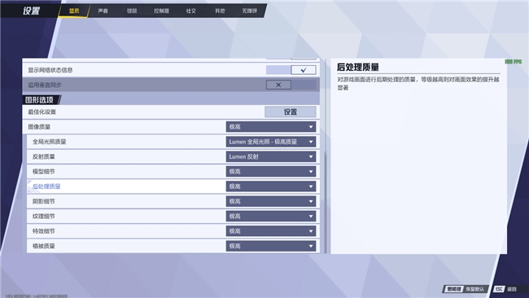Open the 后处理质量 dropdown
Image resolution: width=529 pixels, height=298 pixels.
(271, 186)
